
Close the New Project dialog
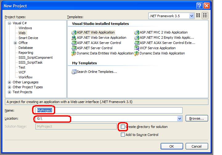pyautogui.click(x=207, y=6)
